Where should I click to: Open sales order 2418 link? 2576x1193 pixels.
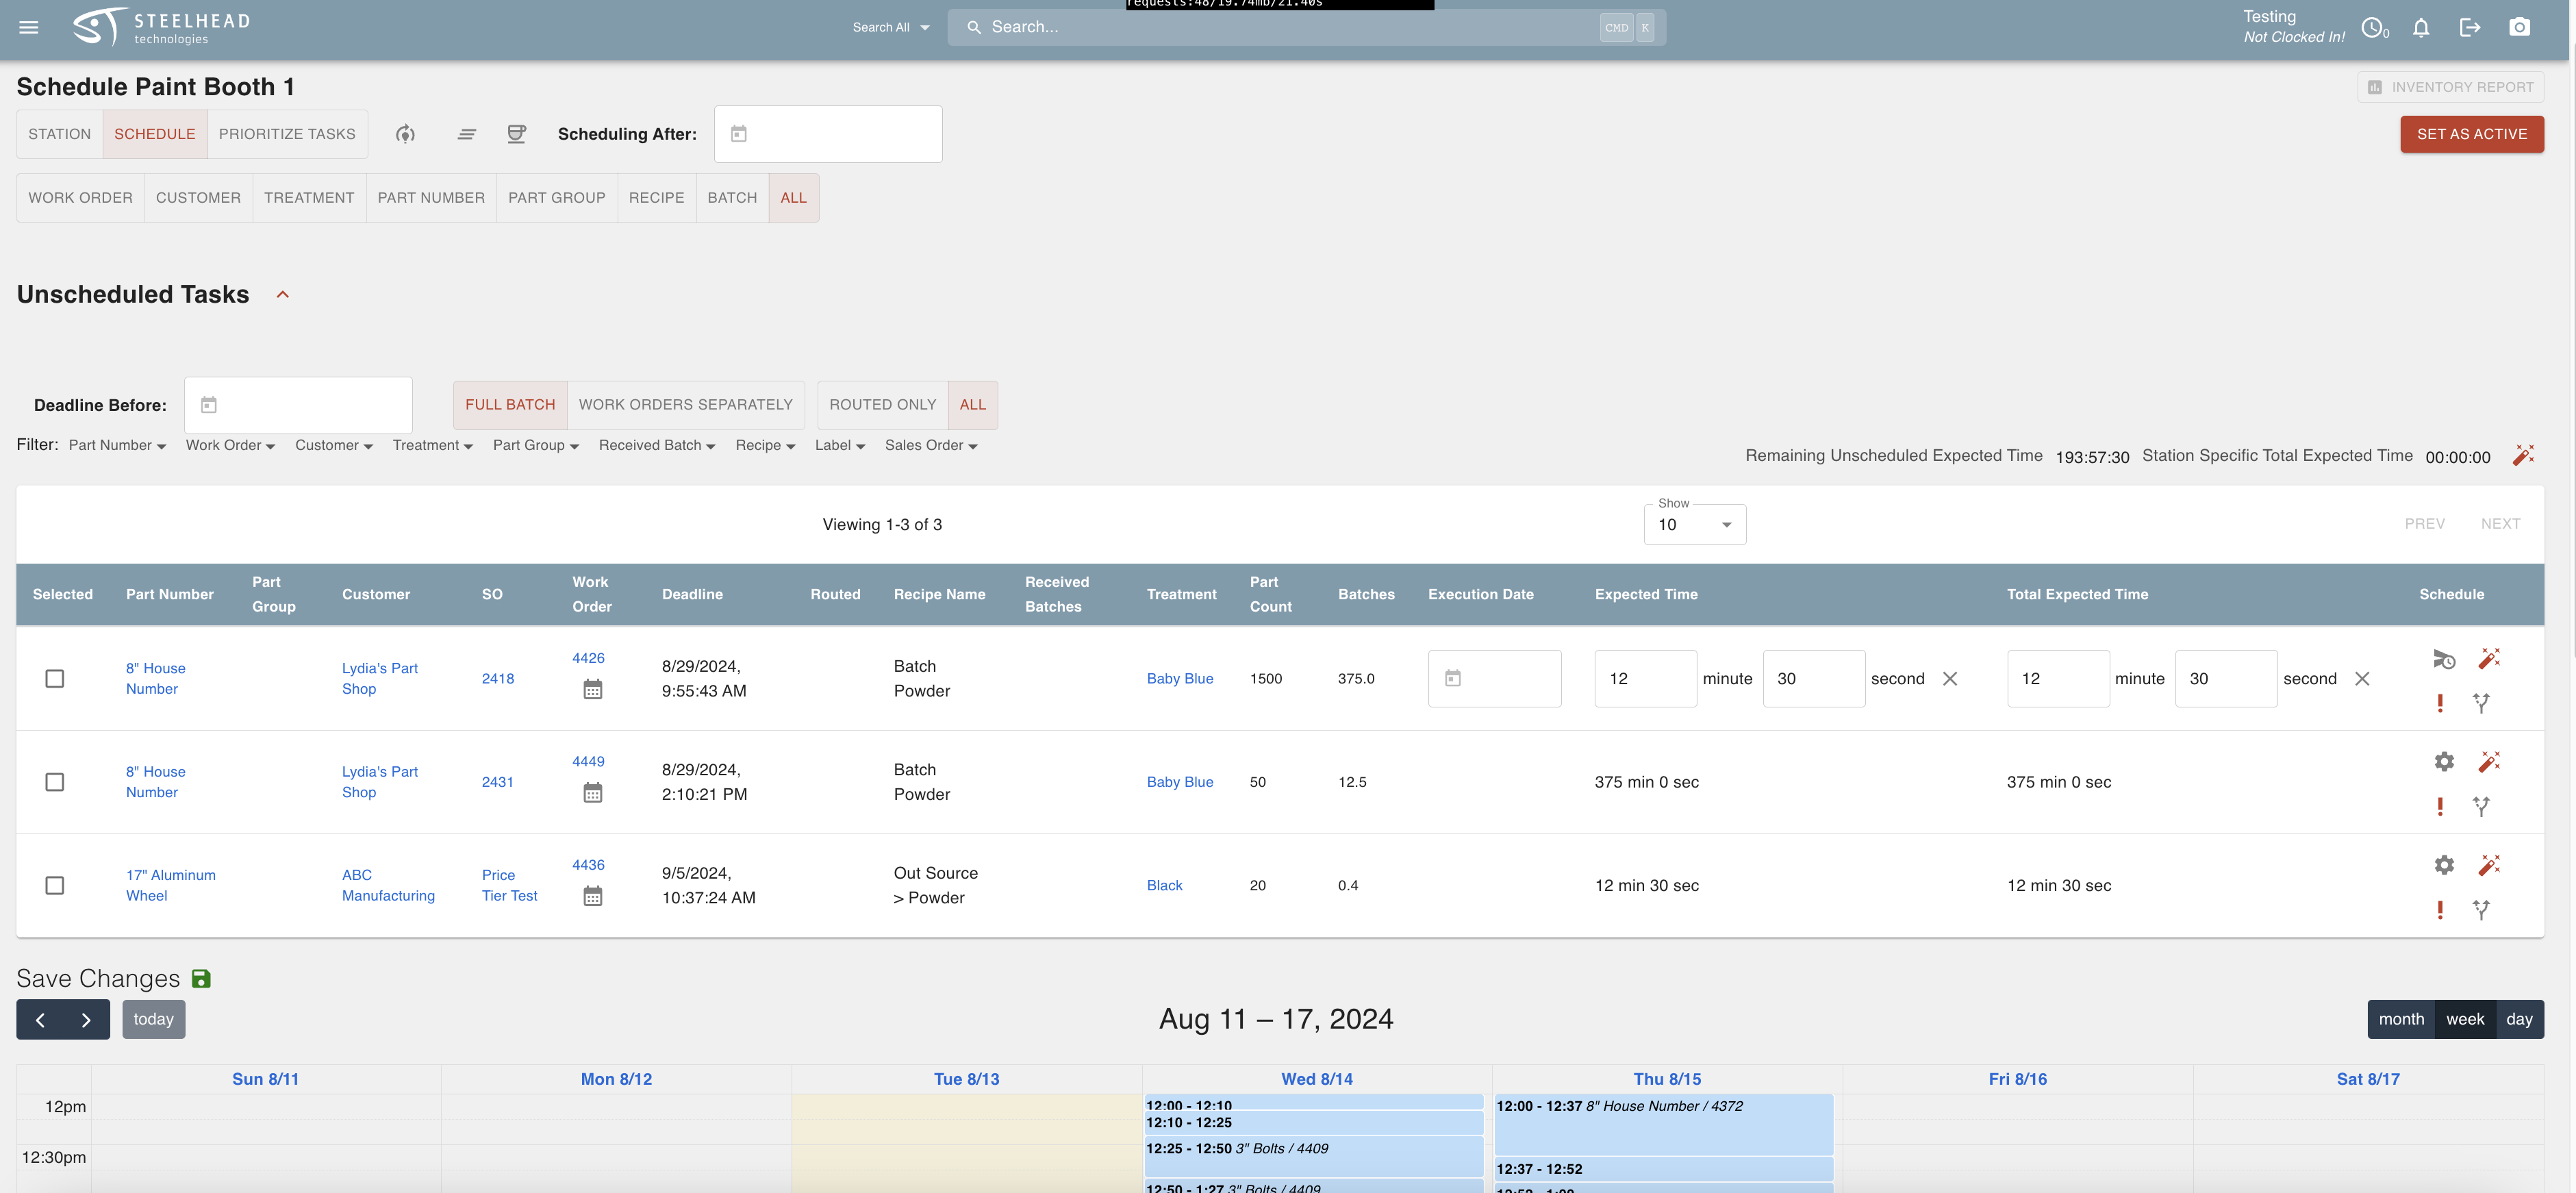(498, 679)
